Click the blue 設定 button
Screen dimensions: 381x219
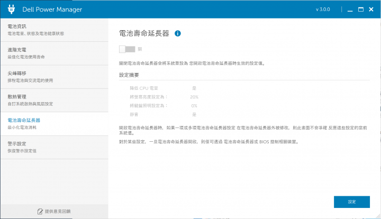pos(352,202)
